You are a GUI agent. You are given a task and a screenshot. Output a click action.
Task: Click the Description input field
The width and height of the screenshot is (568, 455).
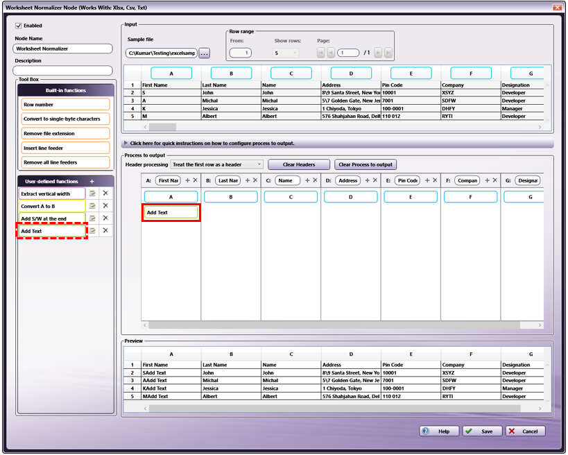point(62,70)
